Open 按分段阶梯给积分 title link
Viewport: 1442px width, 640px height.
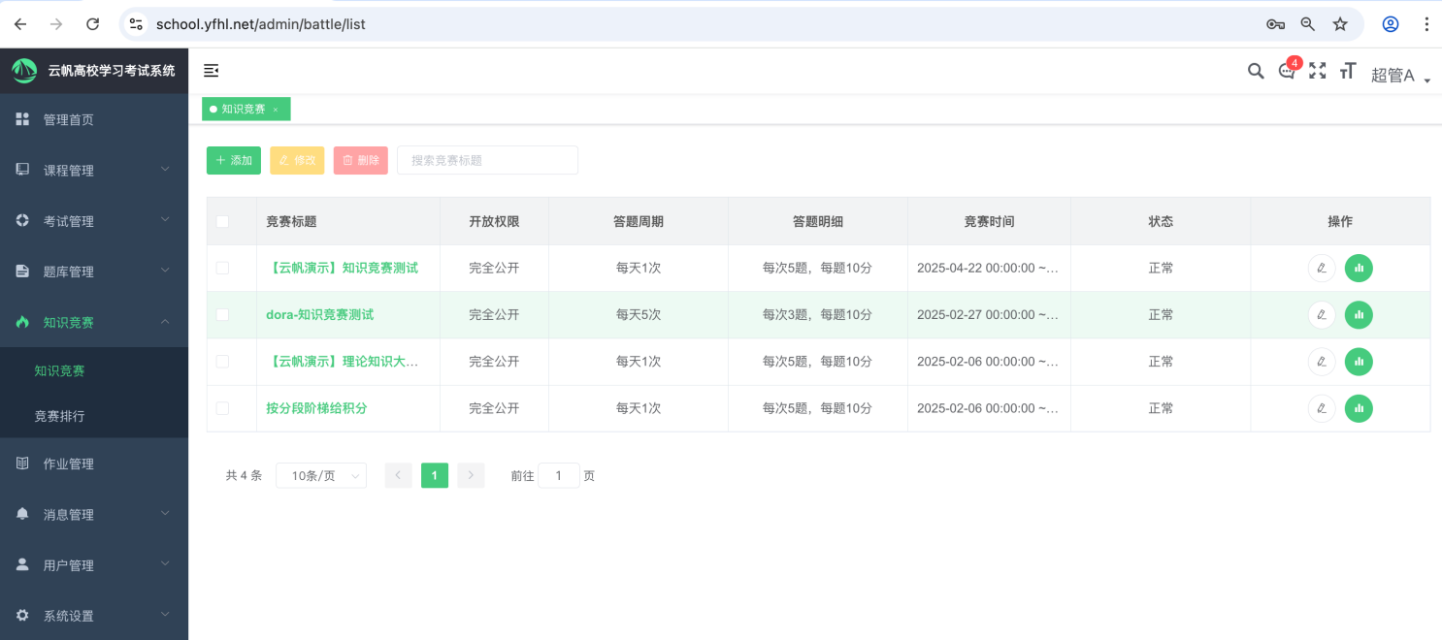click(316, 408)
